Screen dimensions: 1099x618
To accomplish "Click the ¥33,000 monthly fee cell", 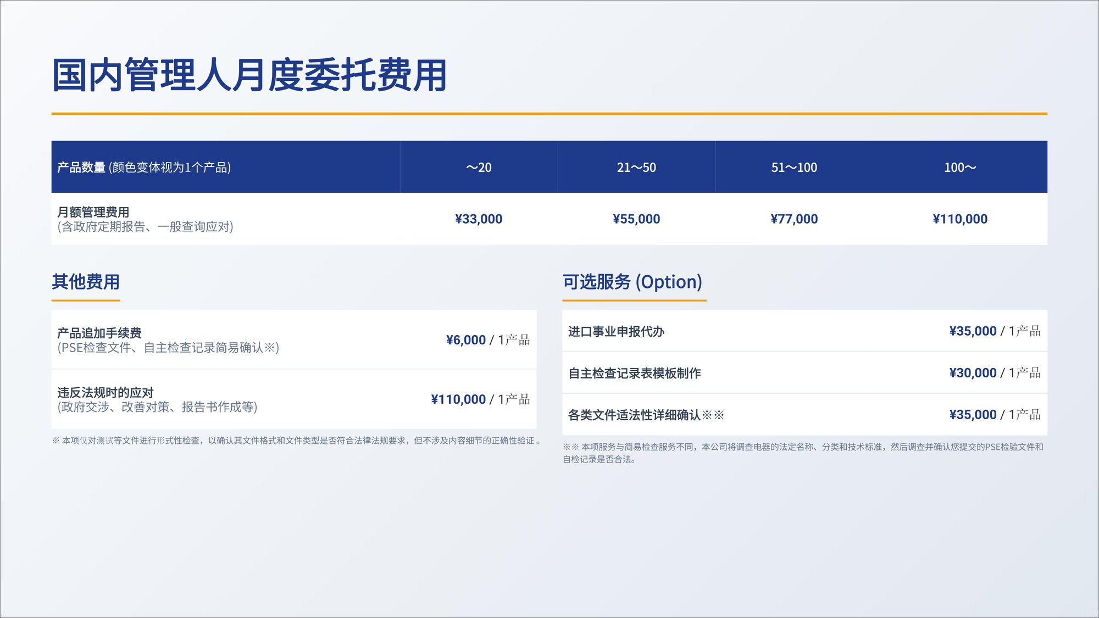I will 478,219.
